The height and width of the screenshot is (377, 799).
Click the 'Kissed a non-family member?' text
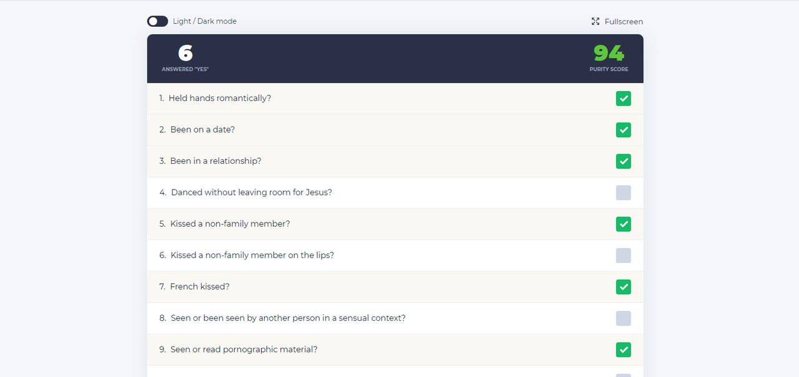pyautogui.click(x=230, y=224)
